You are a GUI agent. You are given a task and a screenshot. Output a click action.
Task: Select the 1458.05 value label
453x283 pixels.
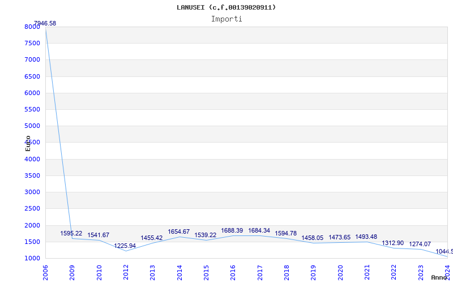[313, 238]
